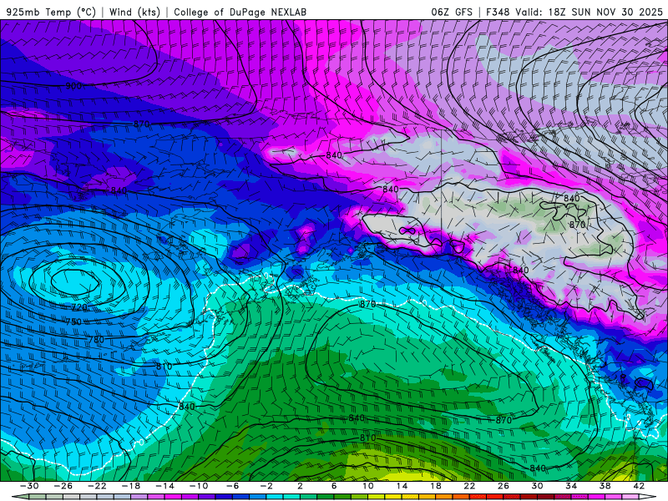Click the 22 value on the temperature scale
Image resolution: width=668 pixels, height=501 pixels.
click(469, 486)
